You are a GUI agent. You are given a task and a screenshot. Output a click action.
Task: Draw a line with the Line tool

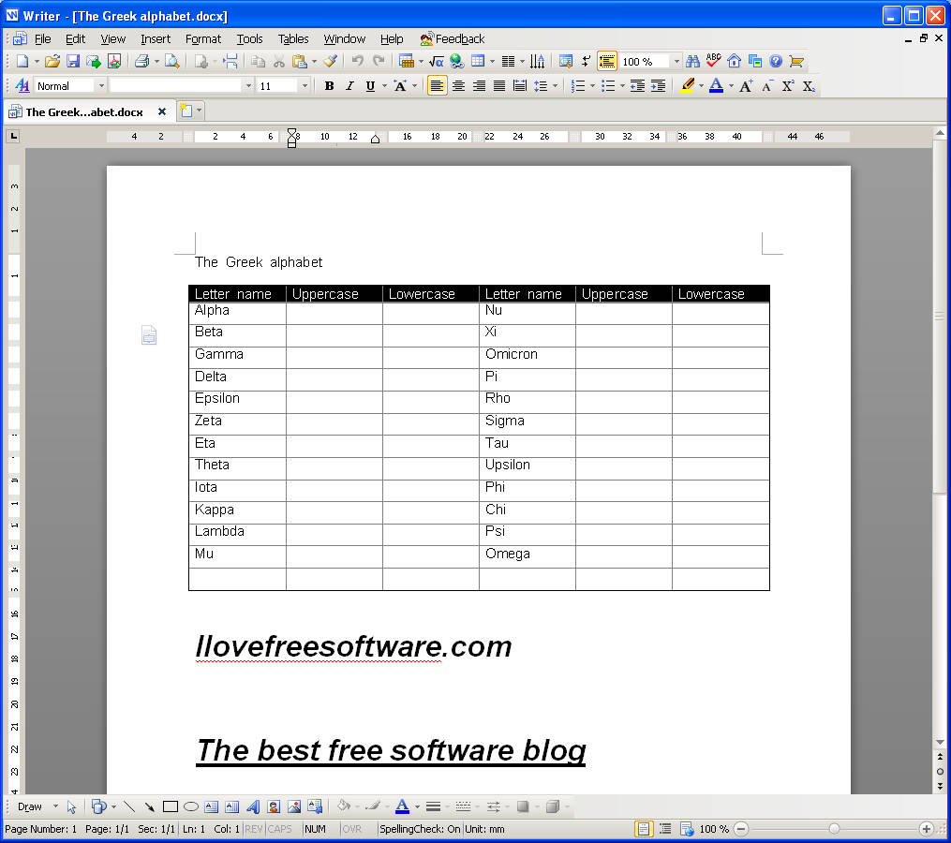129,806
